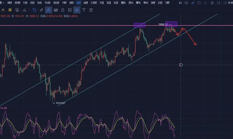Image resolution: width=233 pixels, height=139 pixels.
Task: Click the 0.55%(10.46) change value
Action: (54, 16)
